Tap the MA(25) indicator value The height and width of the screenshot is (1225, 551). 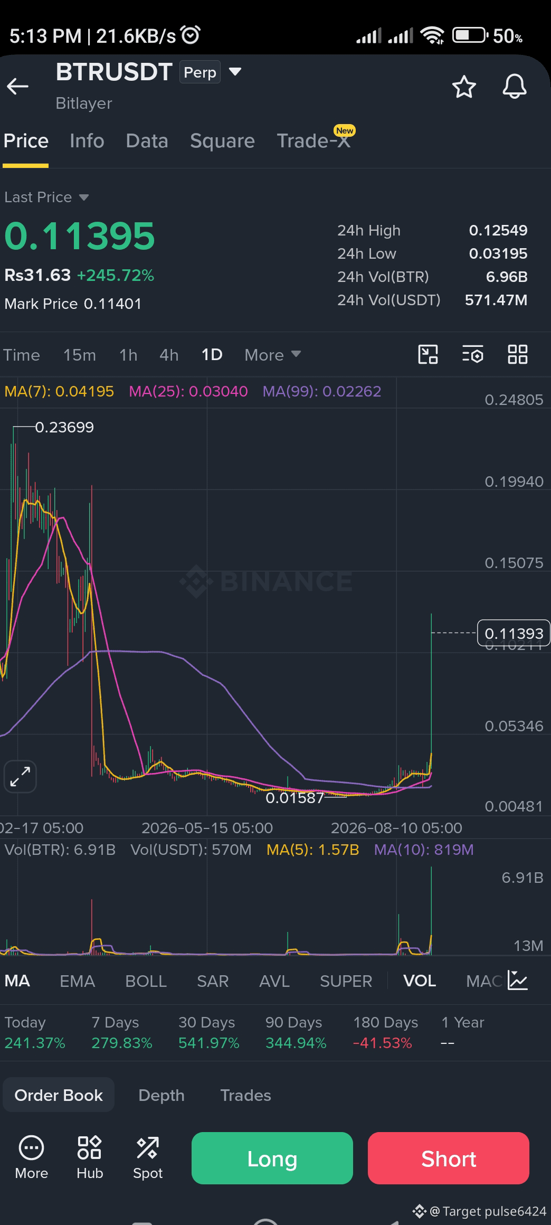[x=188, y=391]
